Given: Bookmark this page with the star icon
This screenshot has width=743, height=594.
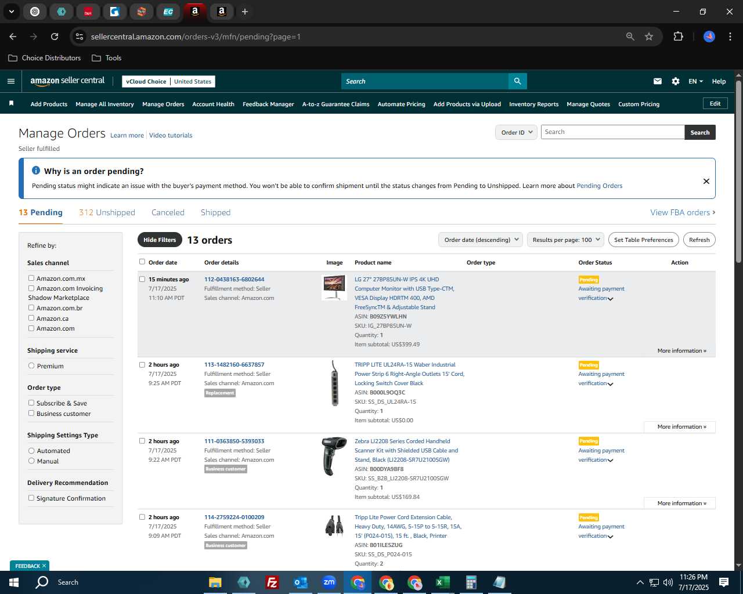Looking at the screenshot, I should coord(649,37).
